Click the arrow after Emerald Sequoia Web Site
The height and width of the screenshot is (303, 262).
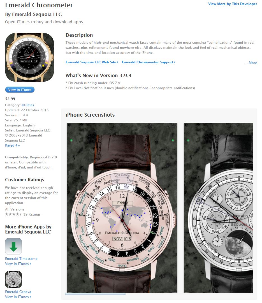point(117,62)
